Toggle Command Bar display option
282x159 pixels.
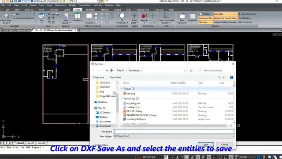[x=205, y=18]
